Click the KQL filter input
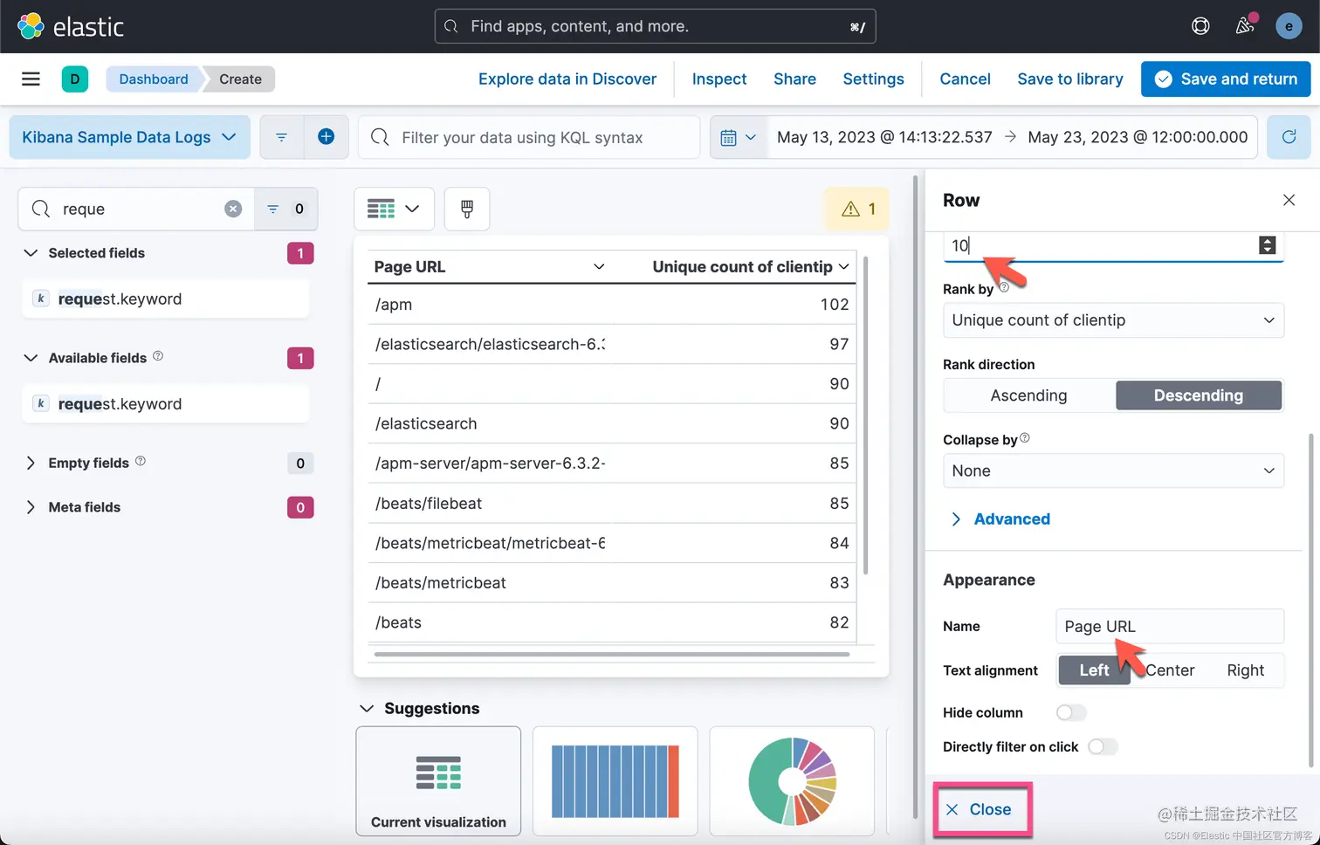The image size is (1320, 845). pos(529,137)
